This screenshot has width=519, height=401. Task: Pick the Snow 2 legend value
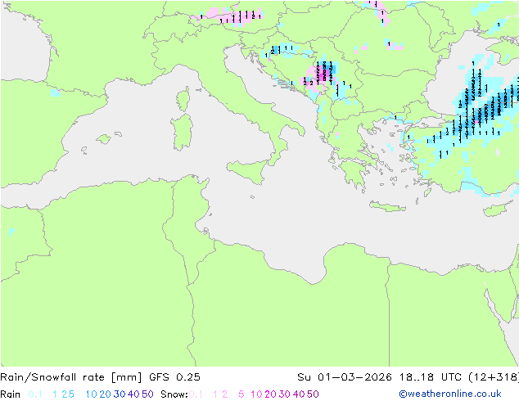[225, 394]
